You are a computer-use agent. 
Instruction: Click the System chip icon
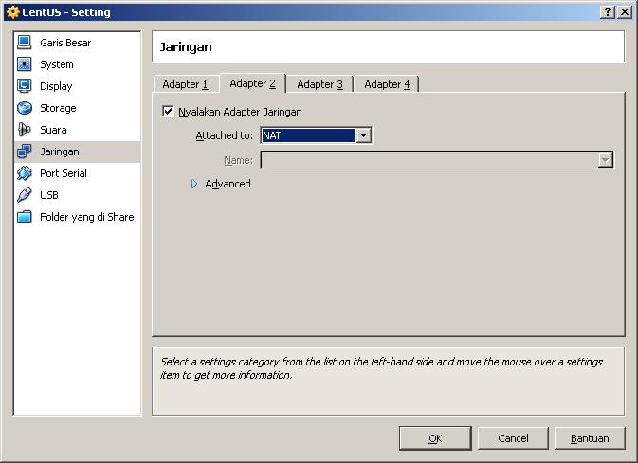[x=24, y=64]
